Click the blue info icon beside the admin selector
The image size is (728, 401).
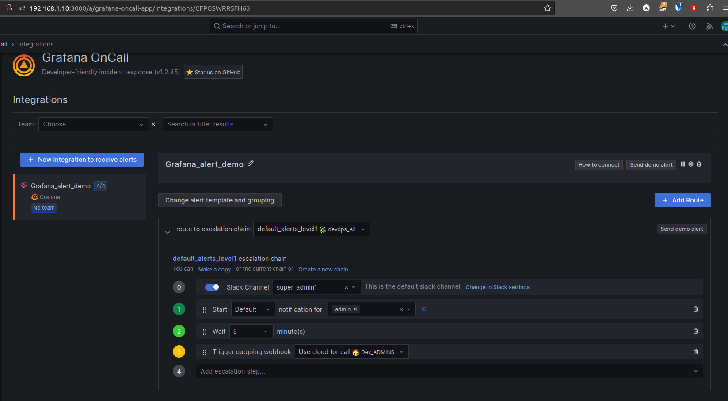click(424, 309)
